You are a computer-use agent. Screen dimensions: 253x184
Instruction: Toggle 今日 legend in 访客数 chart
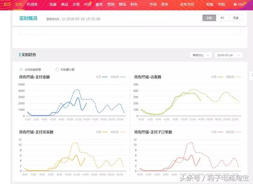(217, 77)
